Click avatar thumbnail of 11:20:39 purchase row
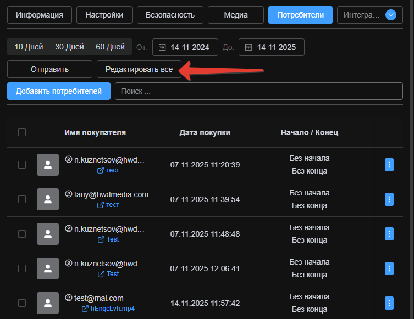 (48, 165)
